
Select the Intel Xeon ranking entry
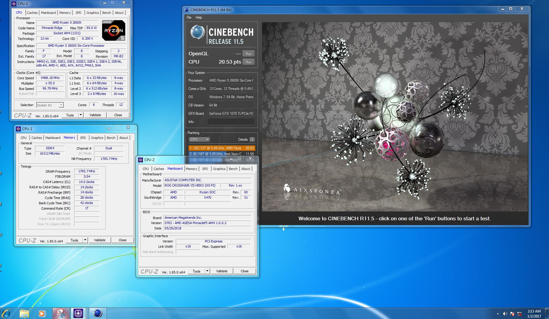[x=221, y=154]
